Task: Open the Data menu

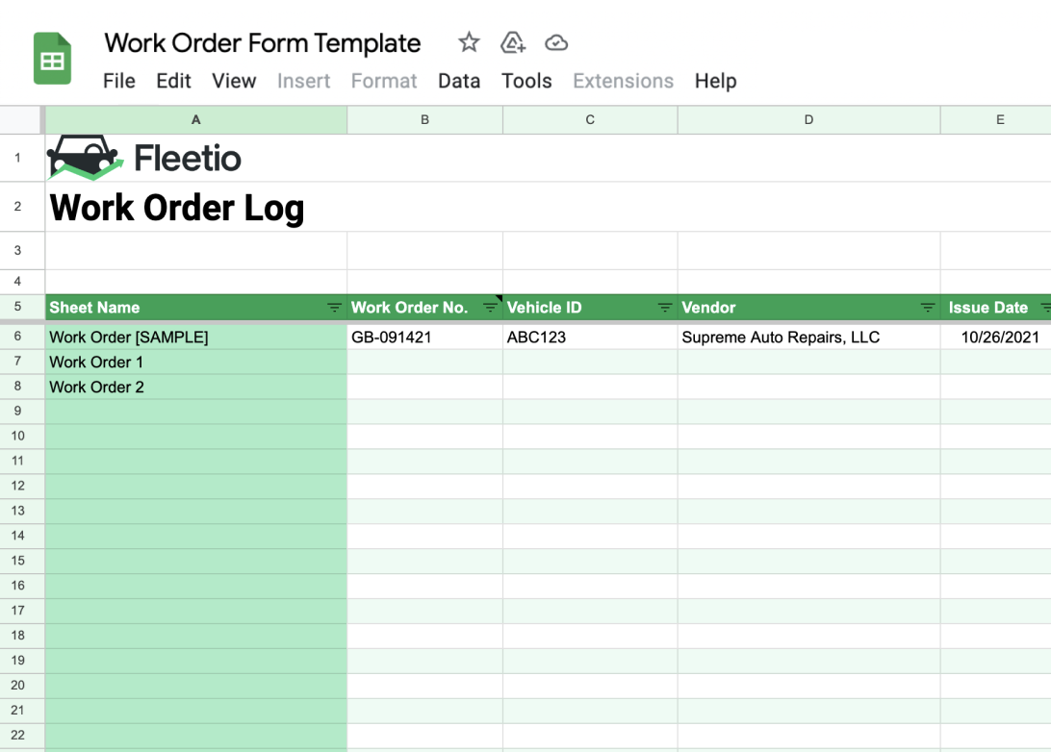Action: 459,81
